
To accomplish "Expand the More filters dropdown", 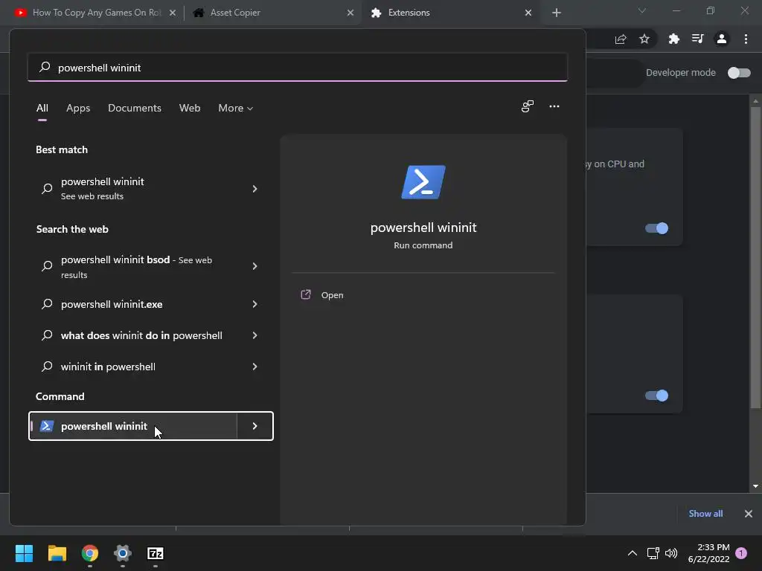I will coord(236,109).
